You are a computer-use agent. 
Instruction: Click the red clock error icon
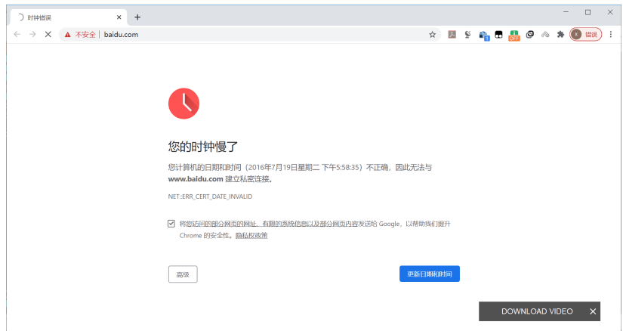coord(184,104)
